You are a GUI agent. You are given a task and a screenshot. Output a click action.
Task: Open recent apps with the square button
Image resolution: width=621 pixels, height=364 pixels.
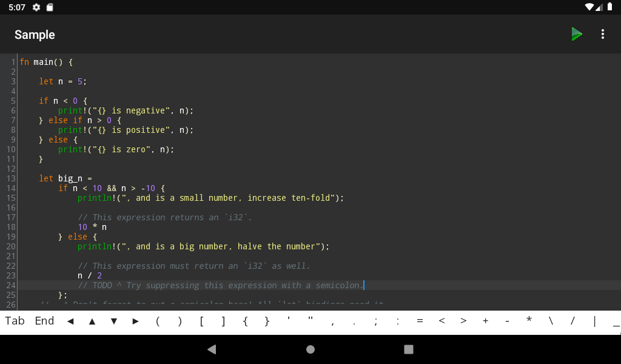tap(409, 349)
